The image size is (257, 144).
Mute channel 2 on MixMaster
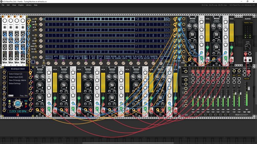pyautogui.click(x=198, y=109)
